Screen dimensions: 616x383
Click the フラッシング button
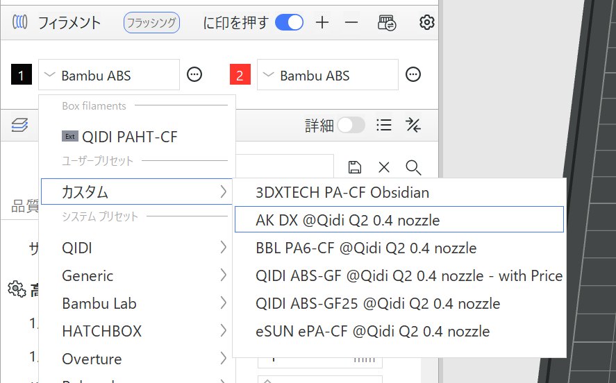pyautogui.click(x=151, y=23)
